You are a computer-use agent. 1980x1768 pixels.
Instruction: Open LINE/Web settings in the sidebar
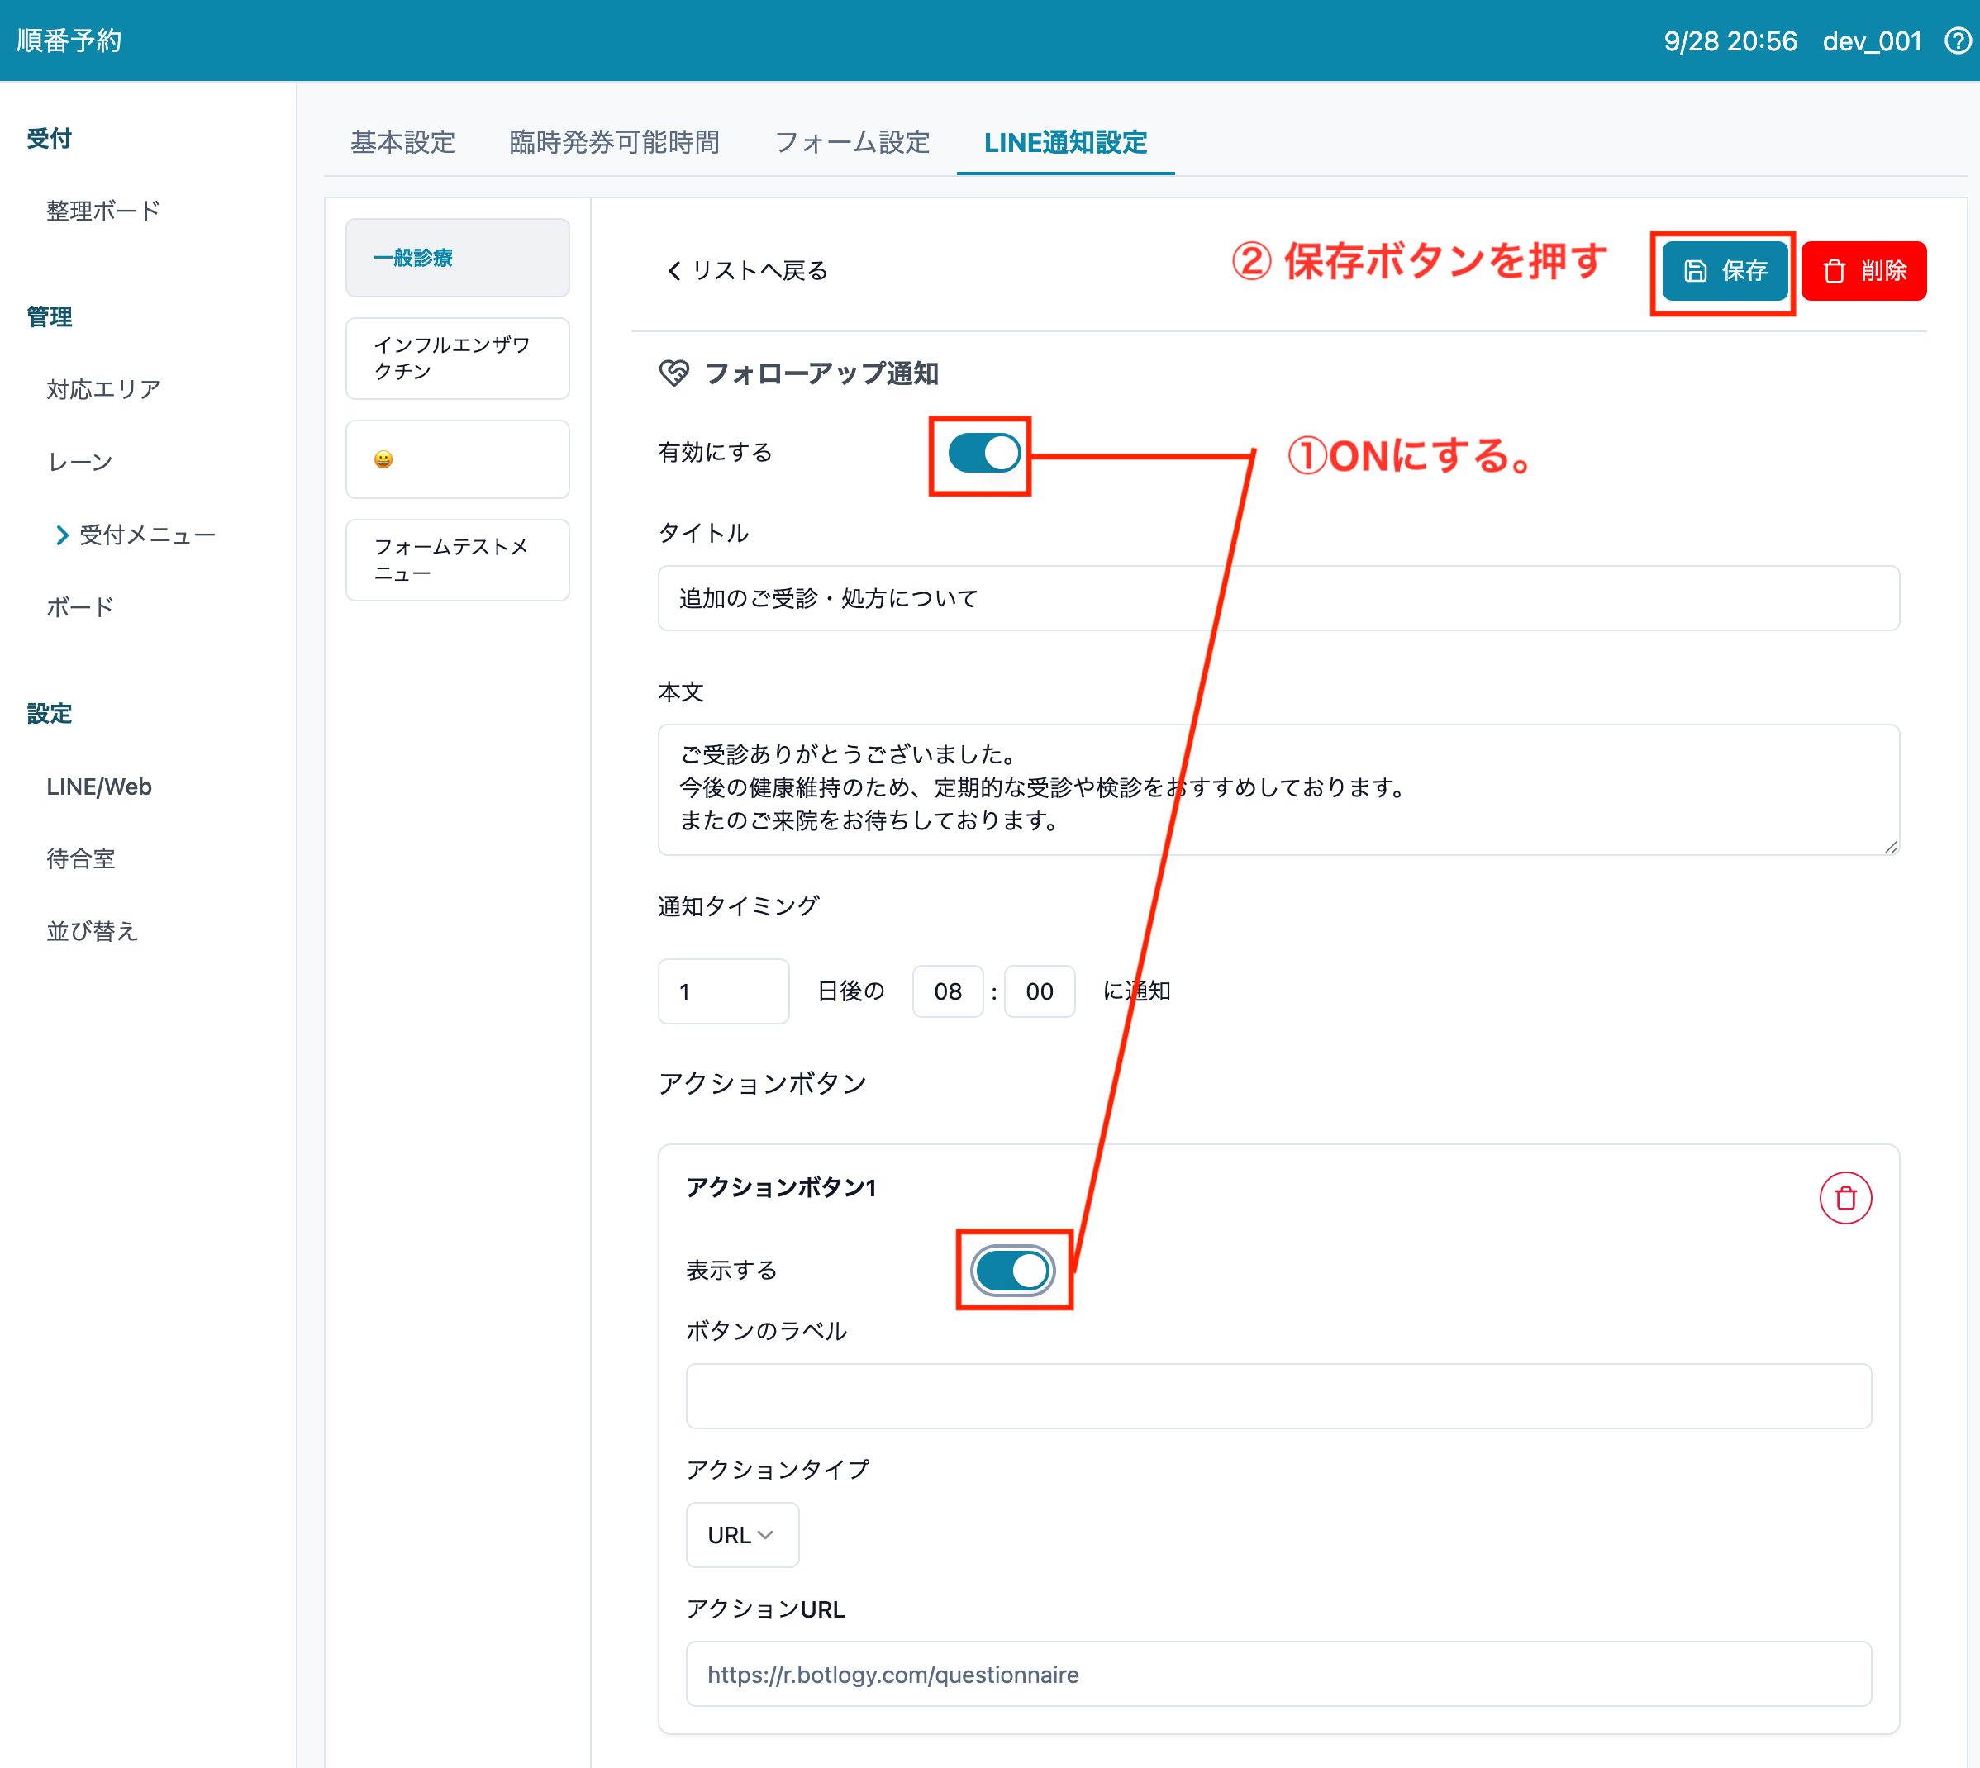99,787
